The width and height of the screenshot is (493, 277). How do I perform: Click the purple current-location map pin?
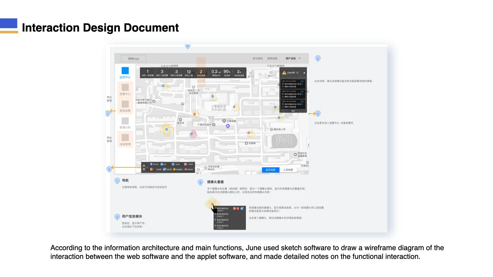228,126
